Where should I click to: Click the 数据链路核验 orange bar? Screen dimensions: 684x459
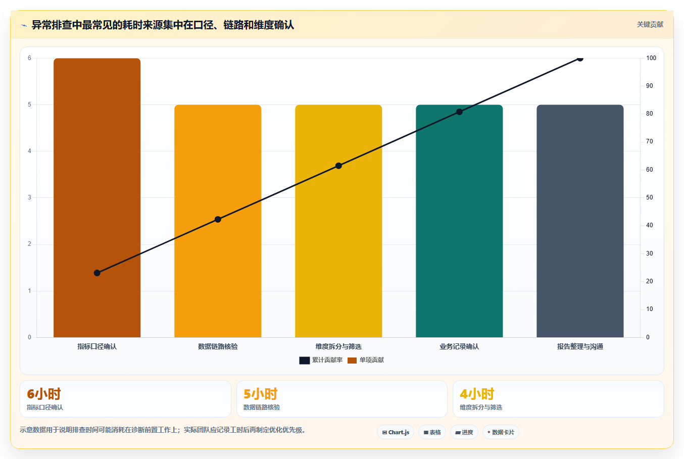(x=218, y=221)
